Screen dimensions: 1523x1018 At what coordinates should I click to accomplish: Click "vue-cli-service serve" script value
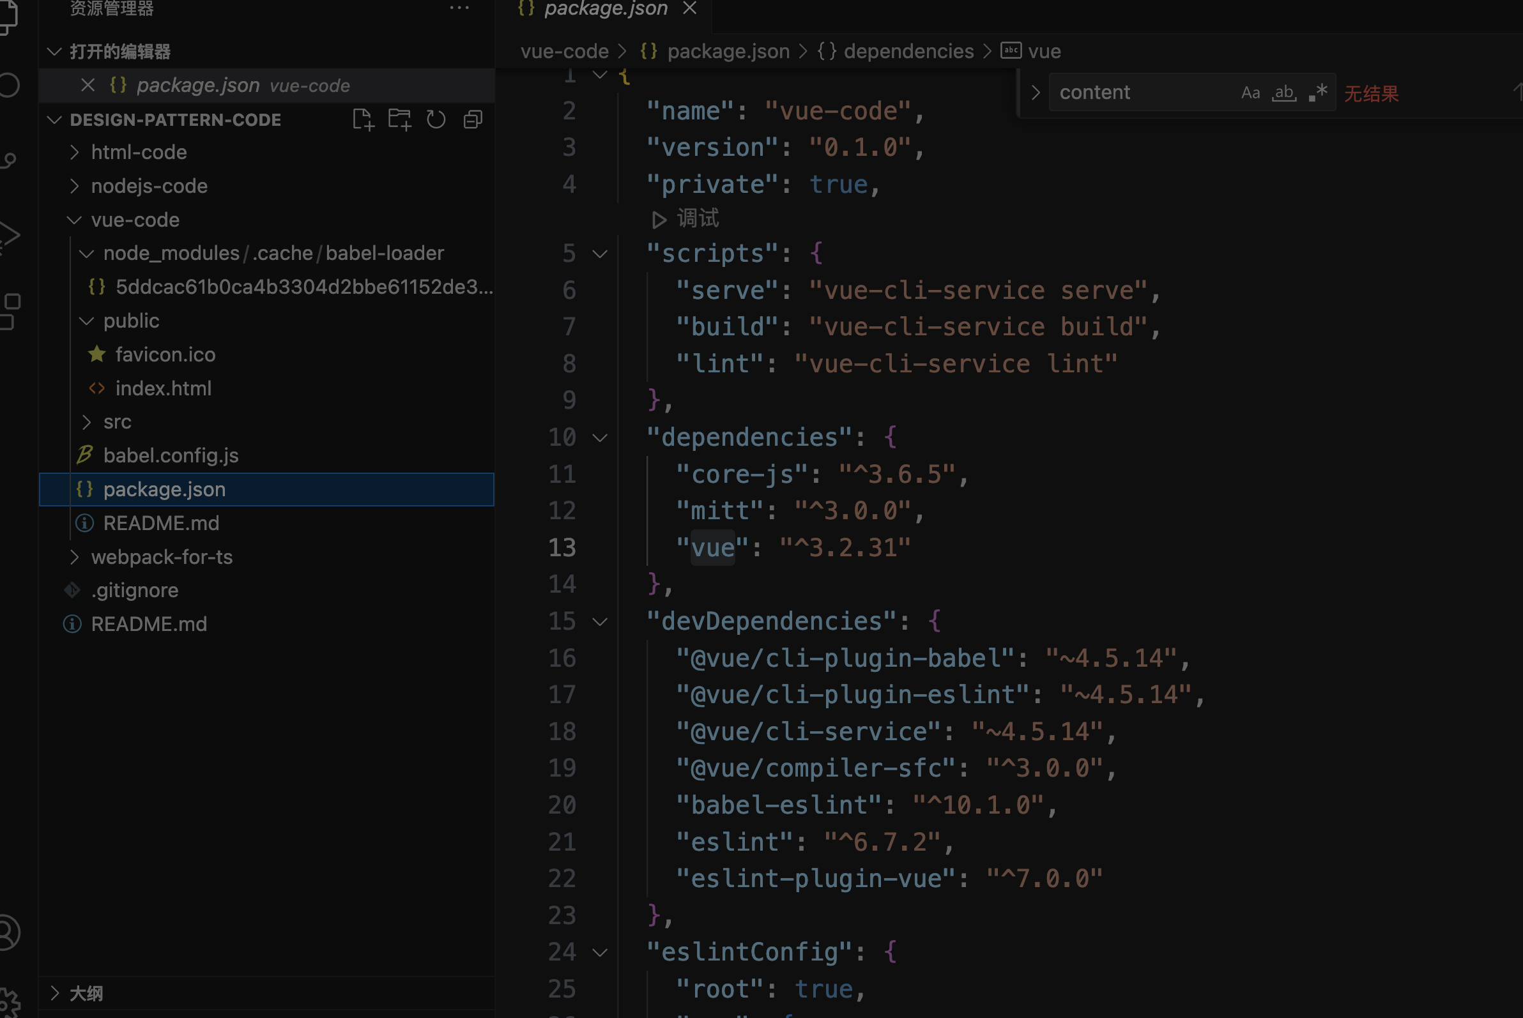(978, 291)
